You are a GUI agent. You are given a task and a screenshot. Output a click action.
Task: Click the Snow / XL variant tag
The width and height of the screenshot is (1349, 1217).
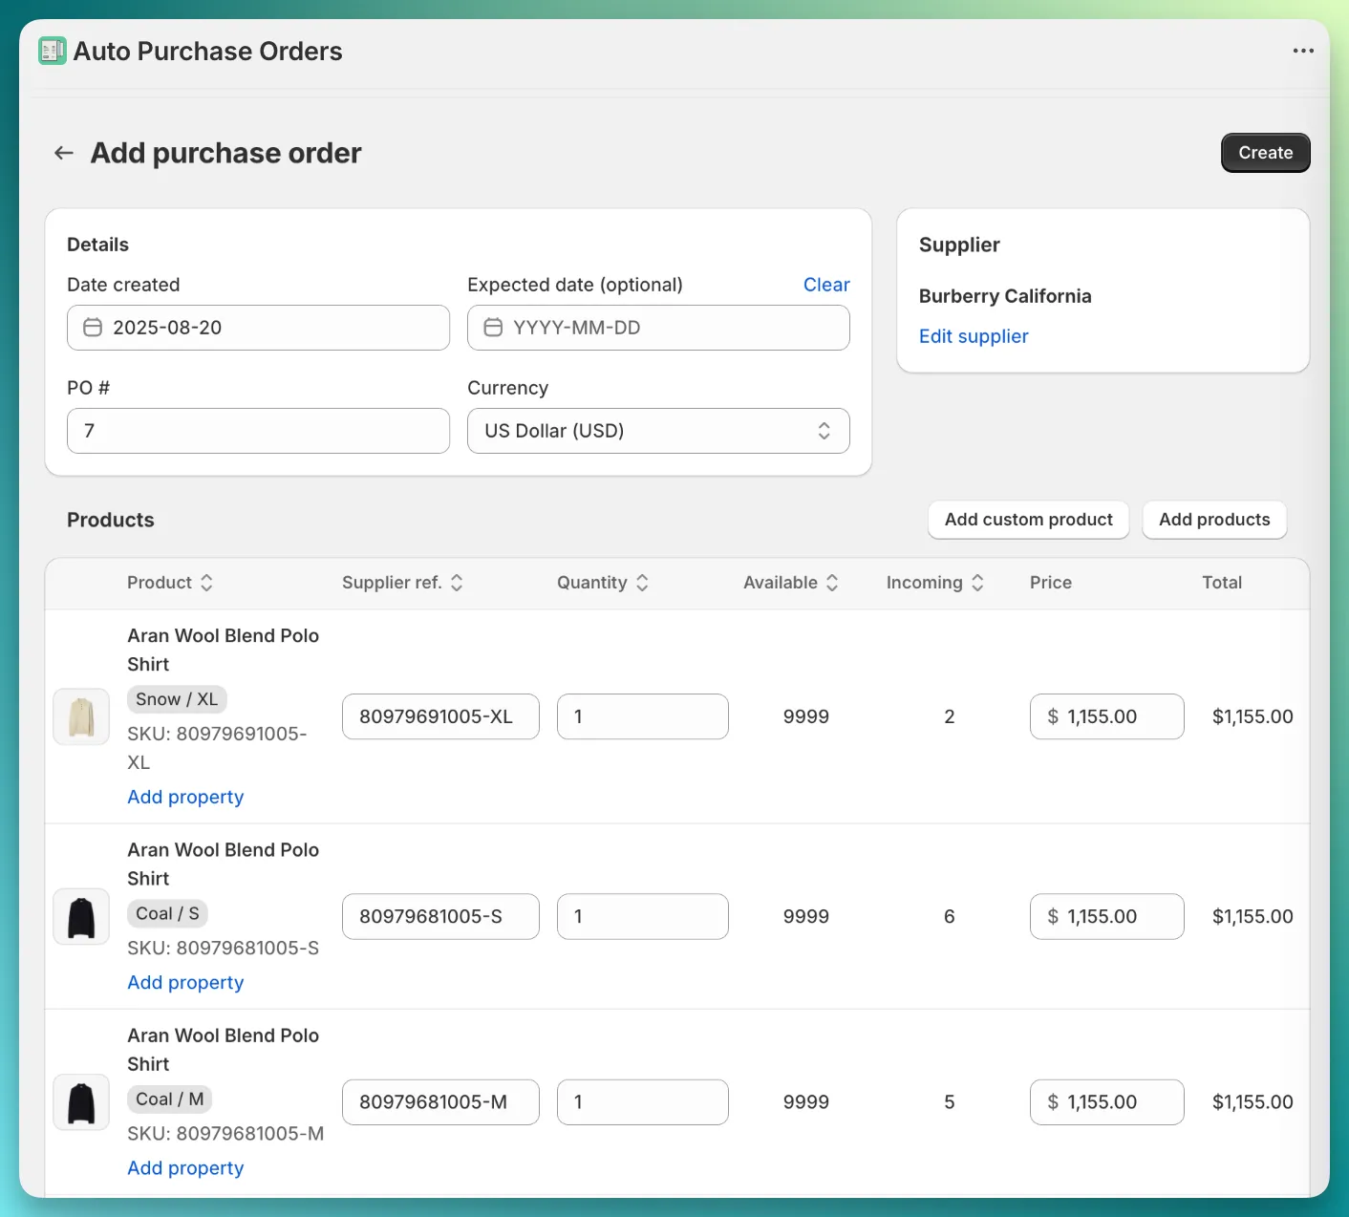177,699
